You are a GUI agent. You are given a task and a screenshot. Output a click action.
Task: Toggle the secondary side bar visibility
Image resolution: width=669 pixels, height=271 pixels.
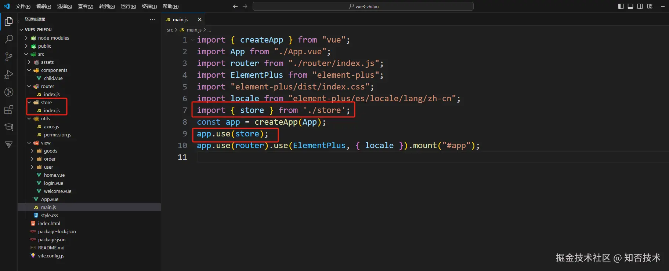[640, 6]
